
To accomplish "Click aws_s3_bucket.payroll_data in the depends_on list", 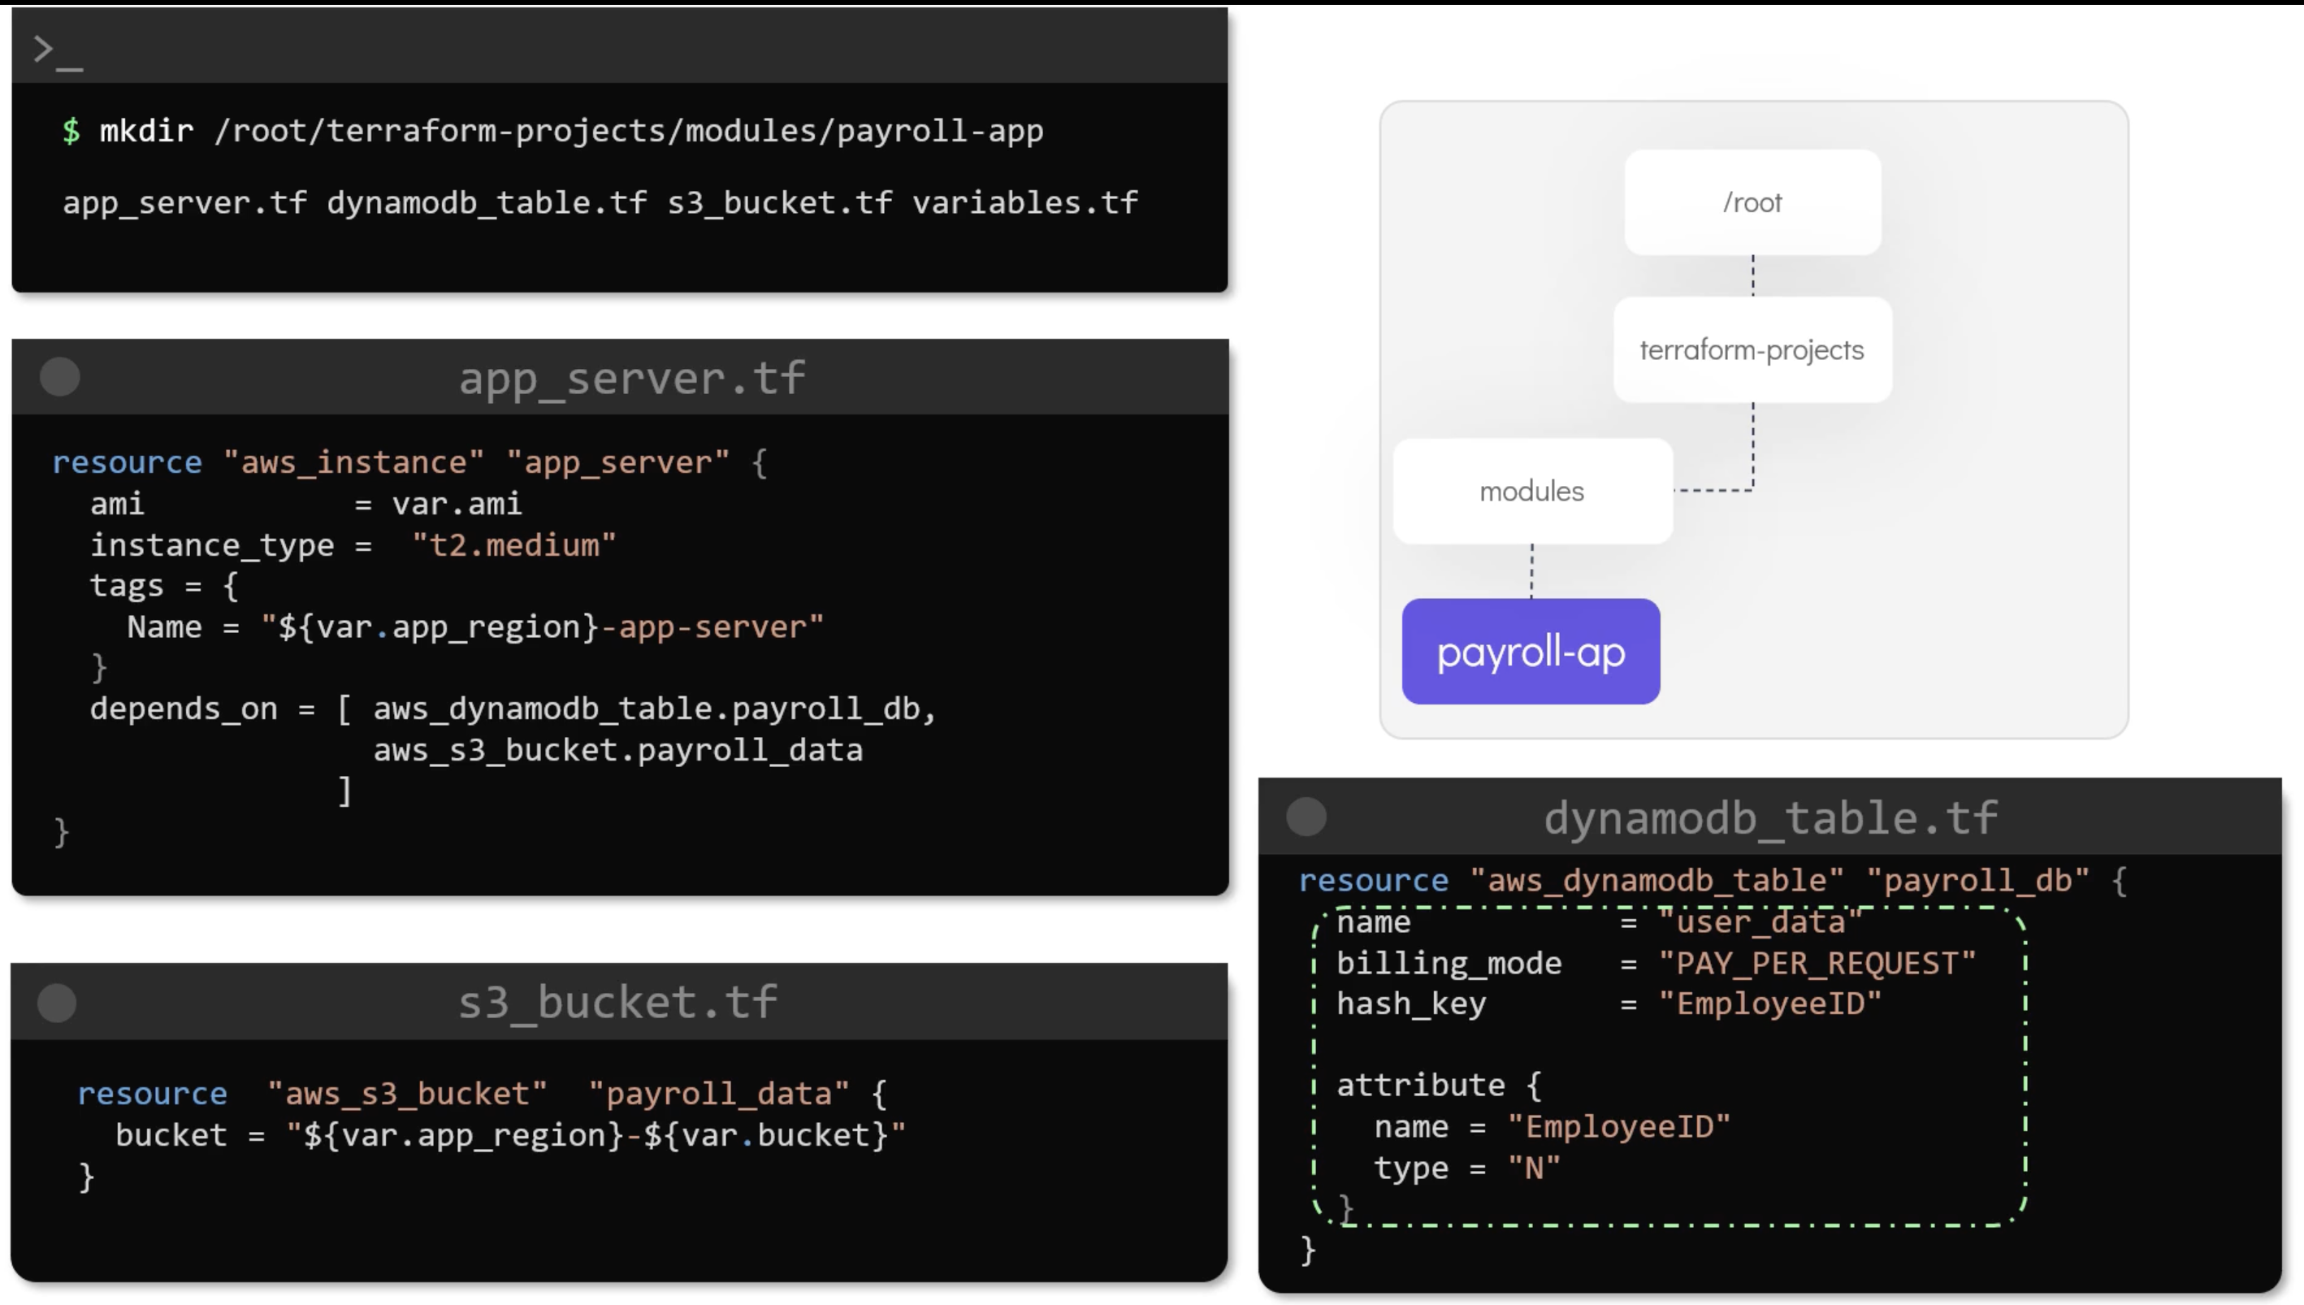I will (618, 750).
